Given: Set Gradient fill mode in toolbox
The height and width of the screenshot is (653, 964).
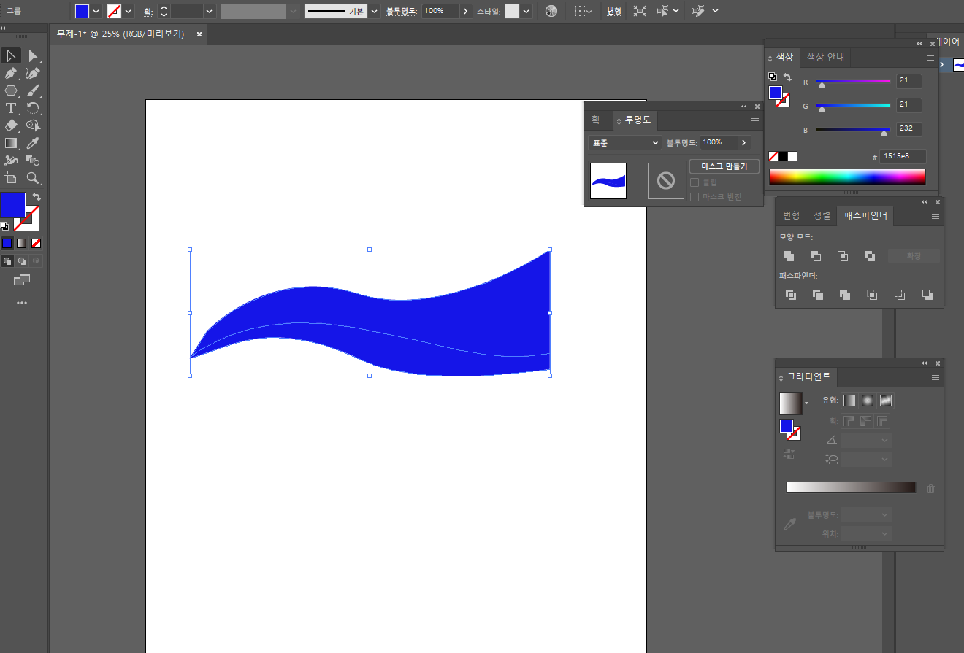Looking at the screenshot, I should click(22, 243).
